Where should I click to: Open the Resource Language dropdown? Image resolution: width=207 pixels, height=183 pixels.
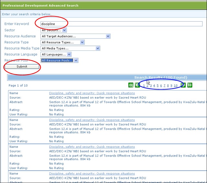click(x=56, y=54)
